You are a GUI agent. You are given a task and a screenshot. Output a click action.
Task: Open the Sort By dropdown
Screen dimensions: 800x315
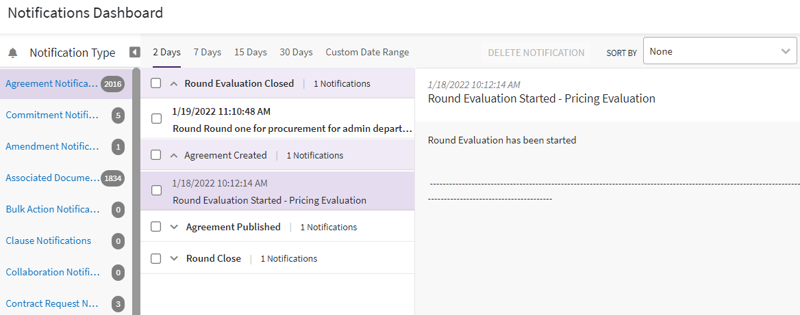(x=719, y=51)
